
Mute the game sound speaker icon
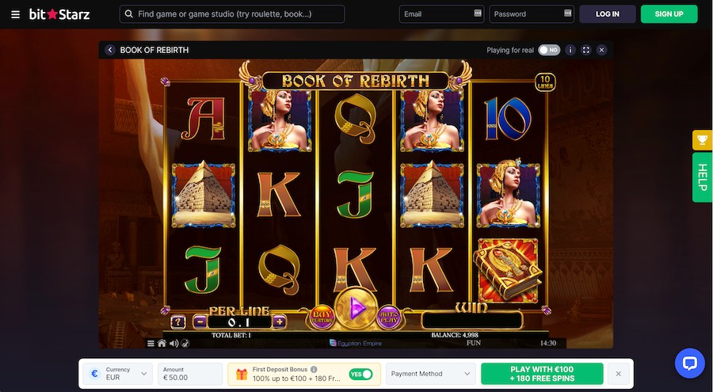[173, 344]
